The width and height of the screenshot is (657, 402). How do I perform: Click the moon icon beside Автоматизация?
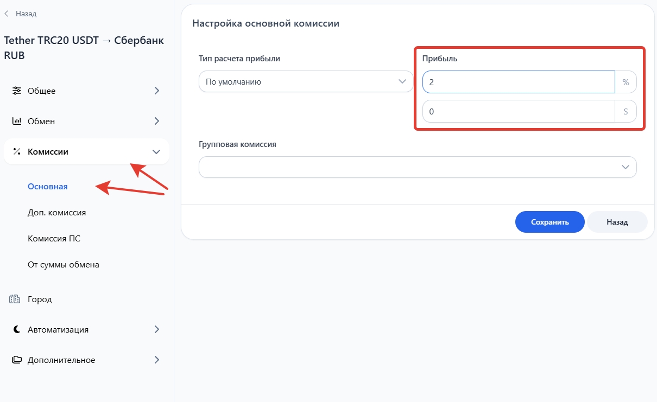click(x=17, y=329)
